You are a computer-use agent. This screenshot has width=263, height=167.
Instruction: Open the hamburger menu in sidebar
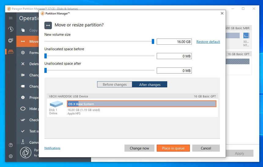[11, 18]
